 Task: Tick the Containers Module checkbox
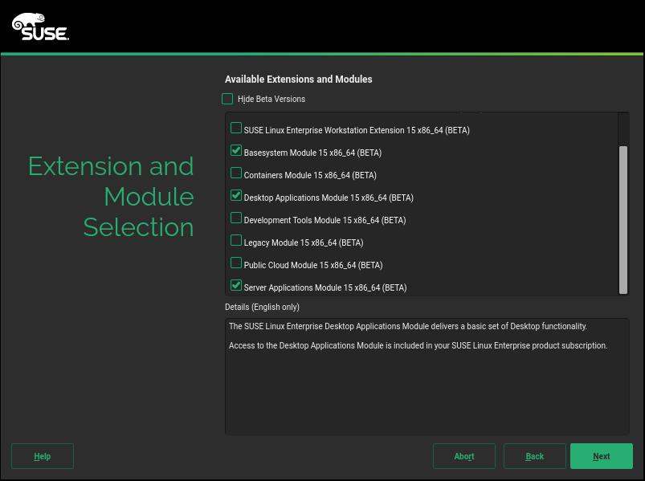236,173
